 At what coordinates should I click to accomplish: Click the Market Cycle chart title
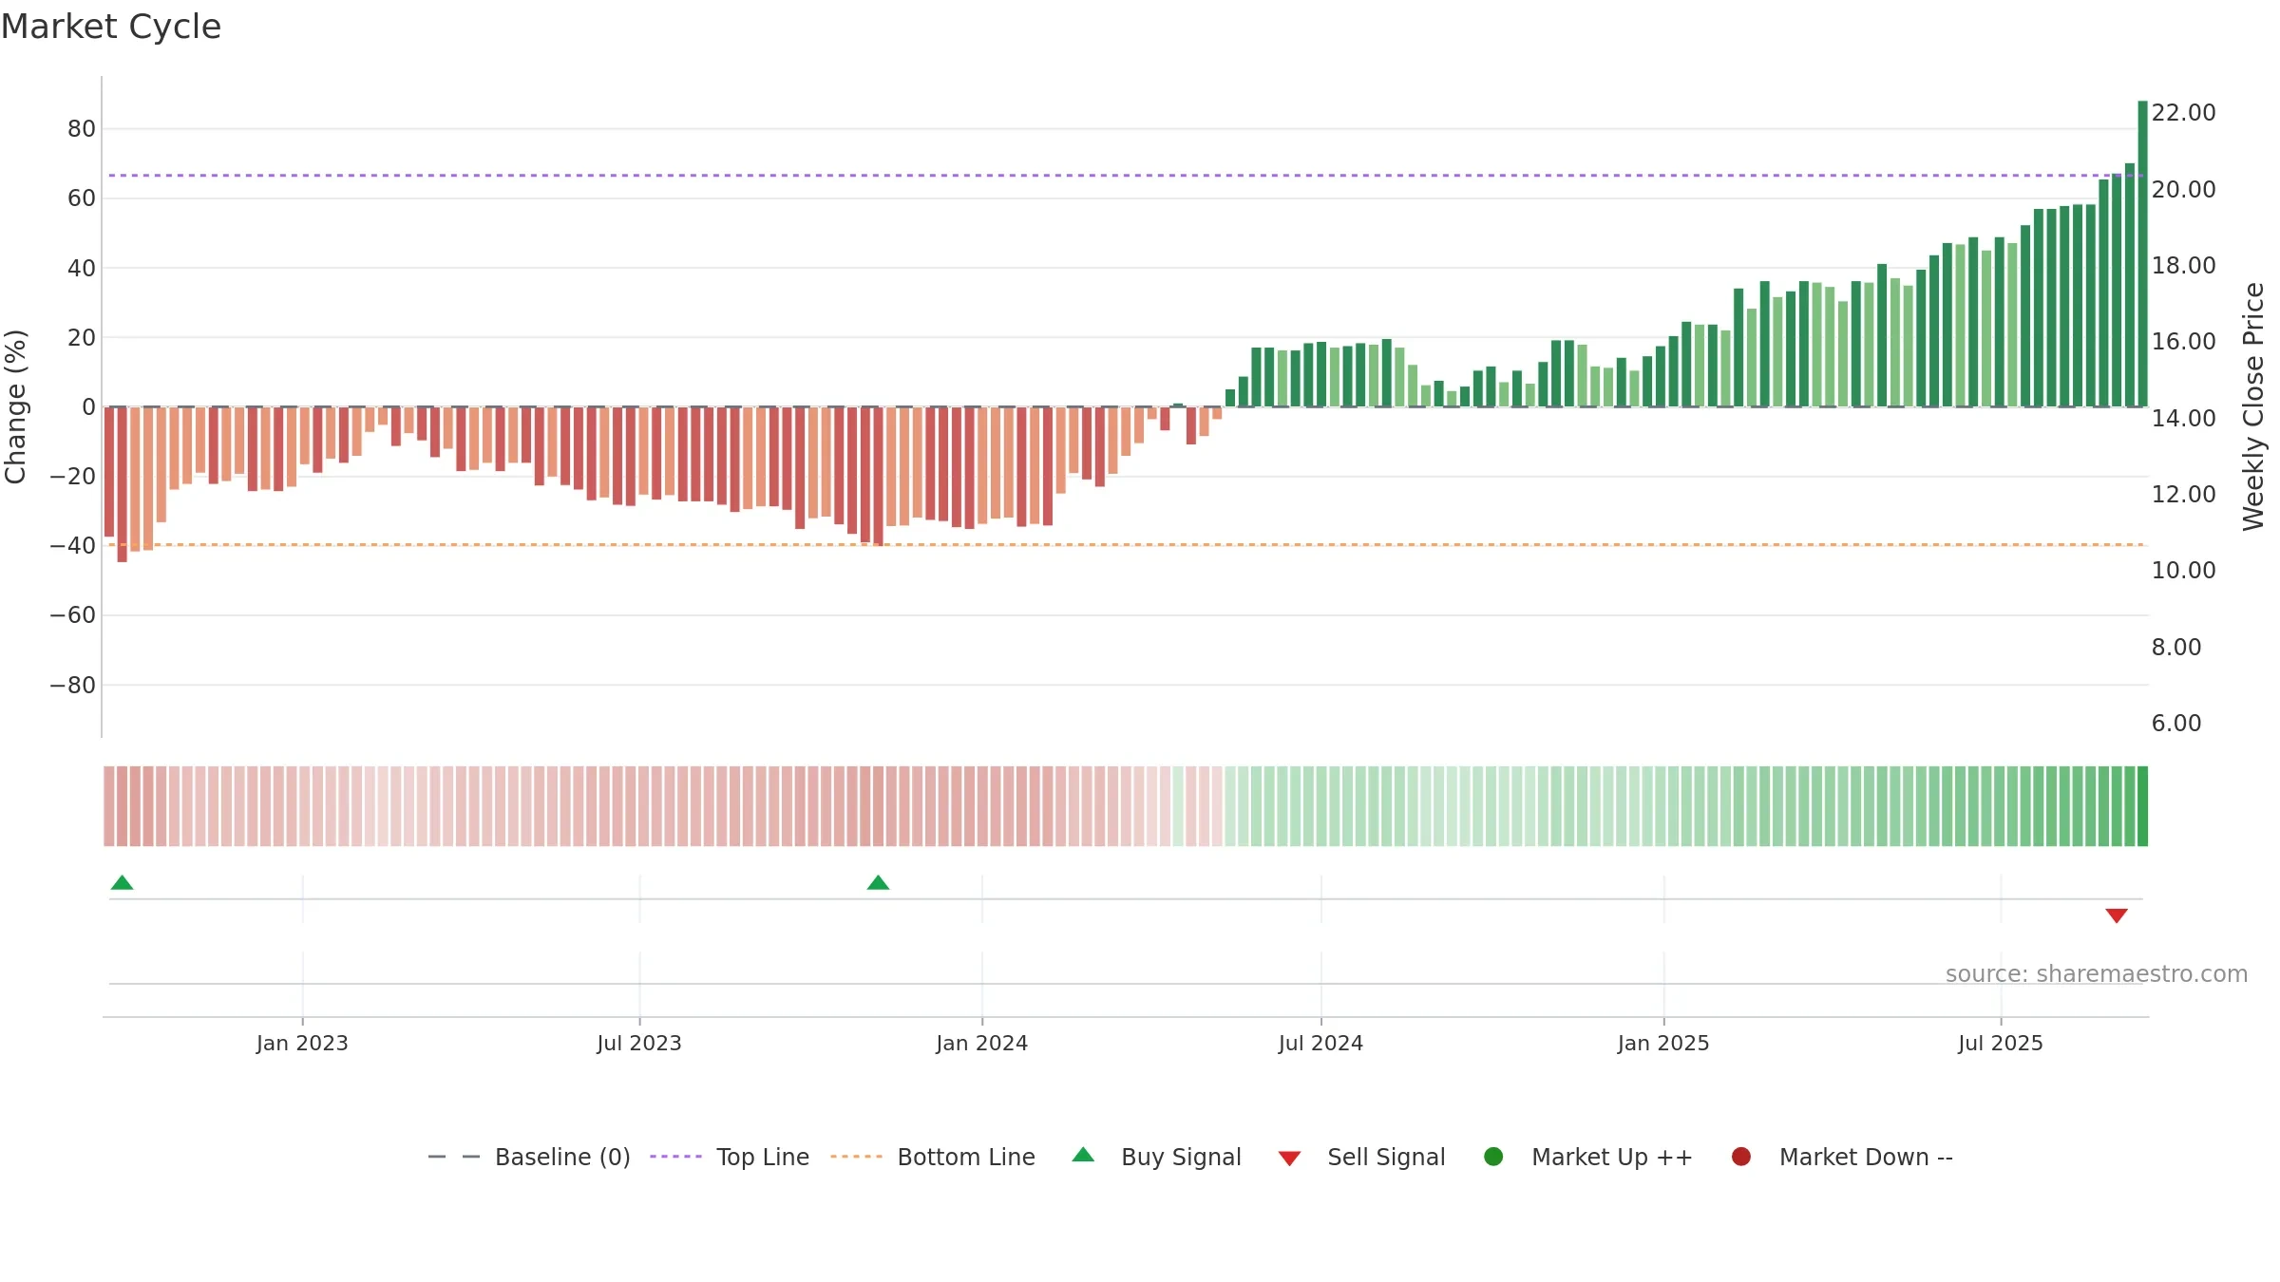(x=111, y=27)
